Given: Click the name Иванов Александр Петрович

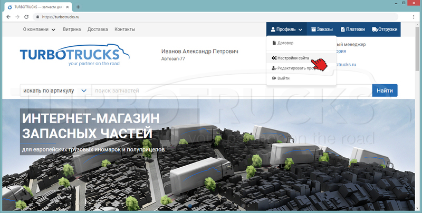Looking at the screenshot, I should pyautogui.click(x=199, y=51).
